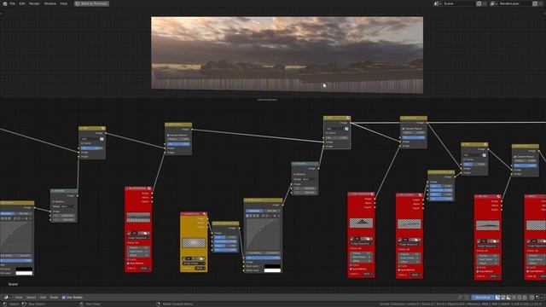The image size is (546, 307).
Task: Collapse the leftmost red image node
Action: (127, 188)
